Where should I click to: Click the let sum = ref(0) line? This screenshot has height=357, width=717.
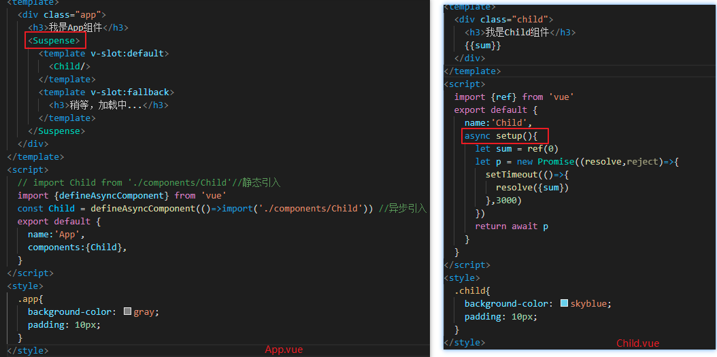[x=517, y=148]
